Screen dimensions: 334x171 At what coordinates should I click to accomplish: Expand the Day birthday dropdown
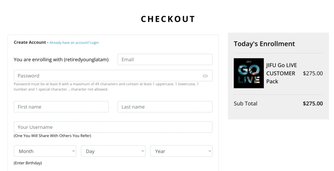pyautogui.click(x=113, y=151)
